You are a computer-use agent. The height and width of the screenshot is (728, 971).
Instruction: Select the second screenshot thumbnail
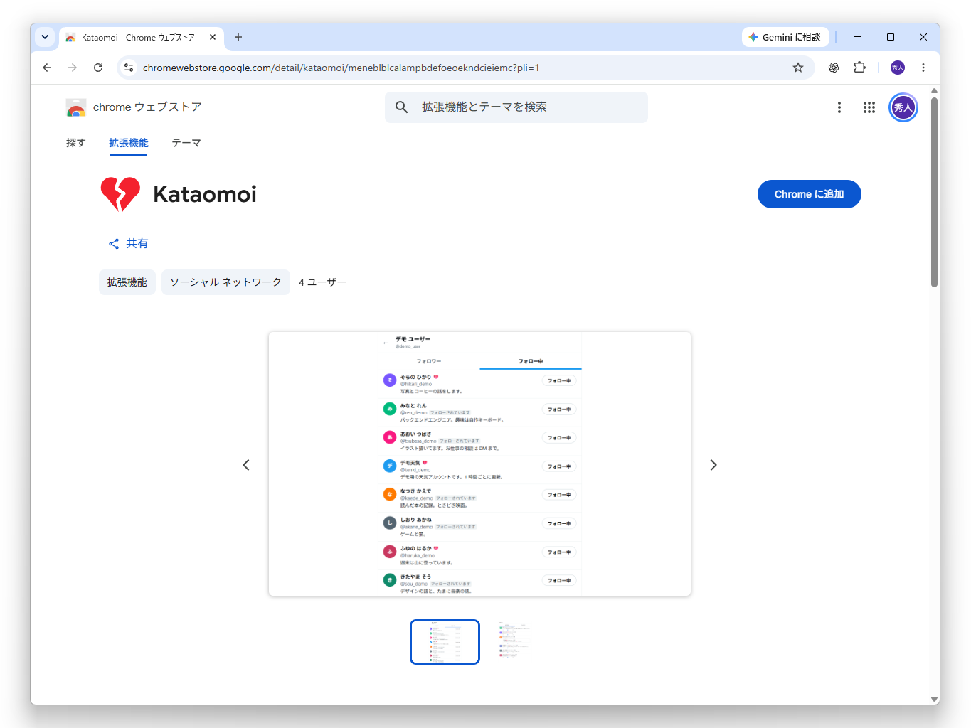point(514,642)
